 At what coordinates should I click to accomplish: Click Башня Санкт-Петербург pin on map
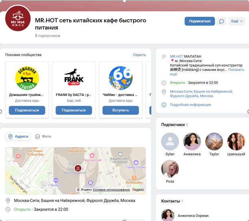coord(120,154)
